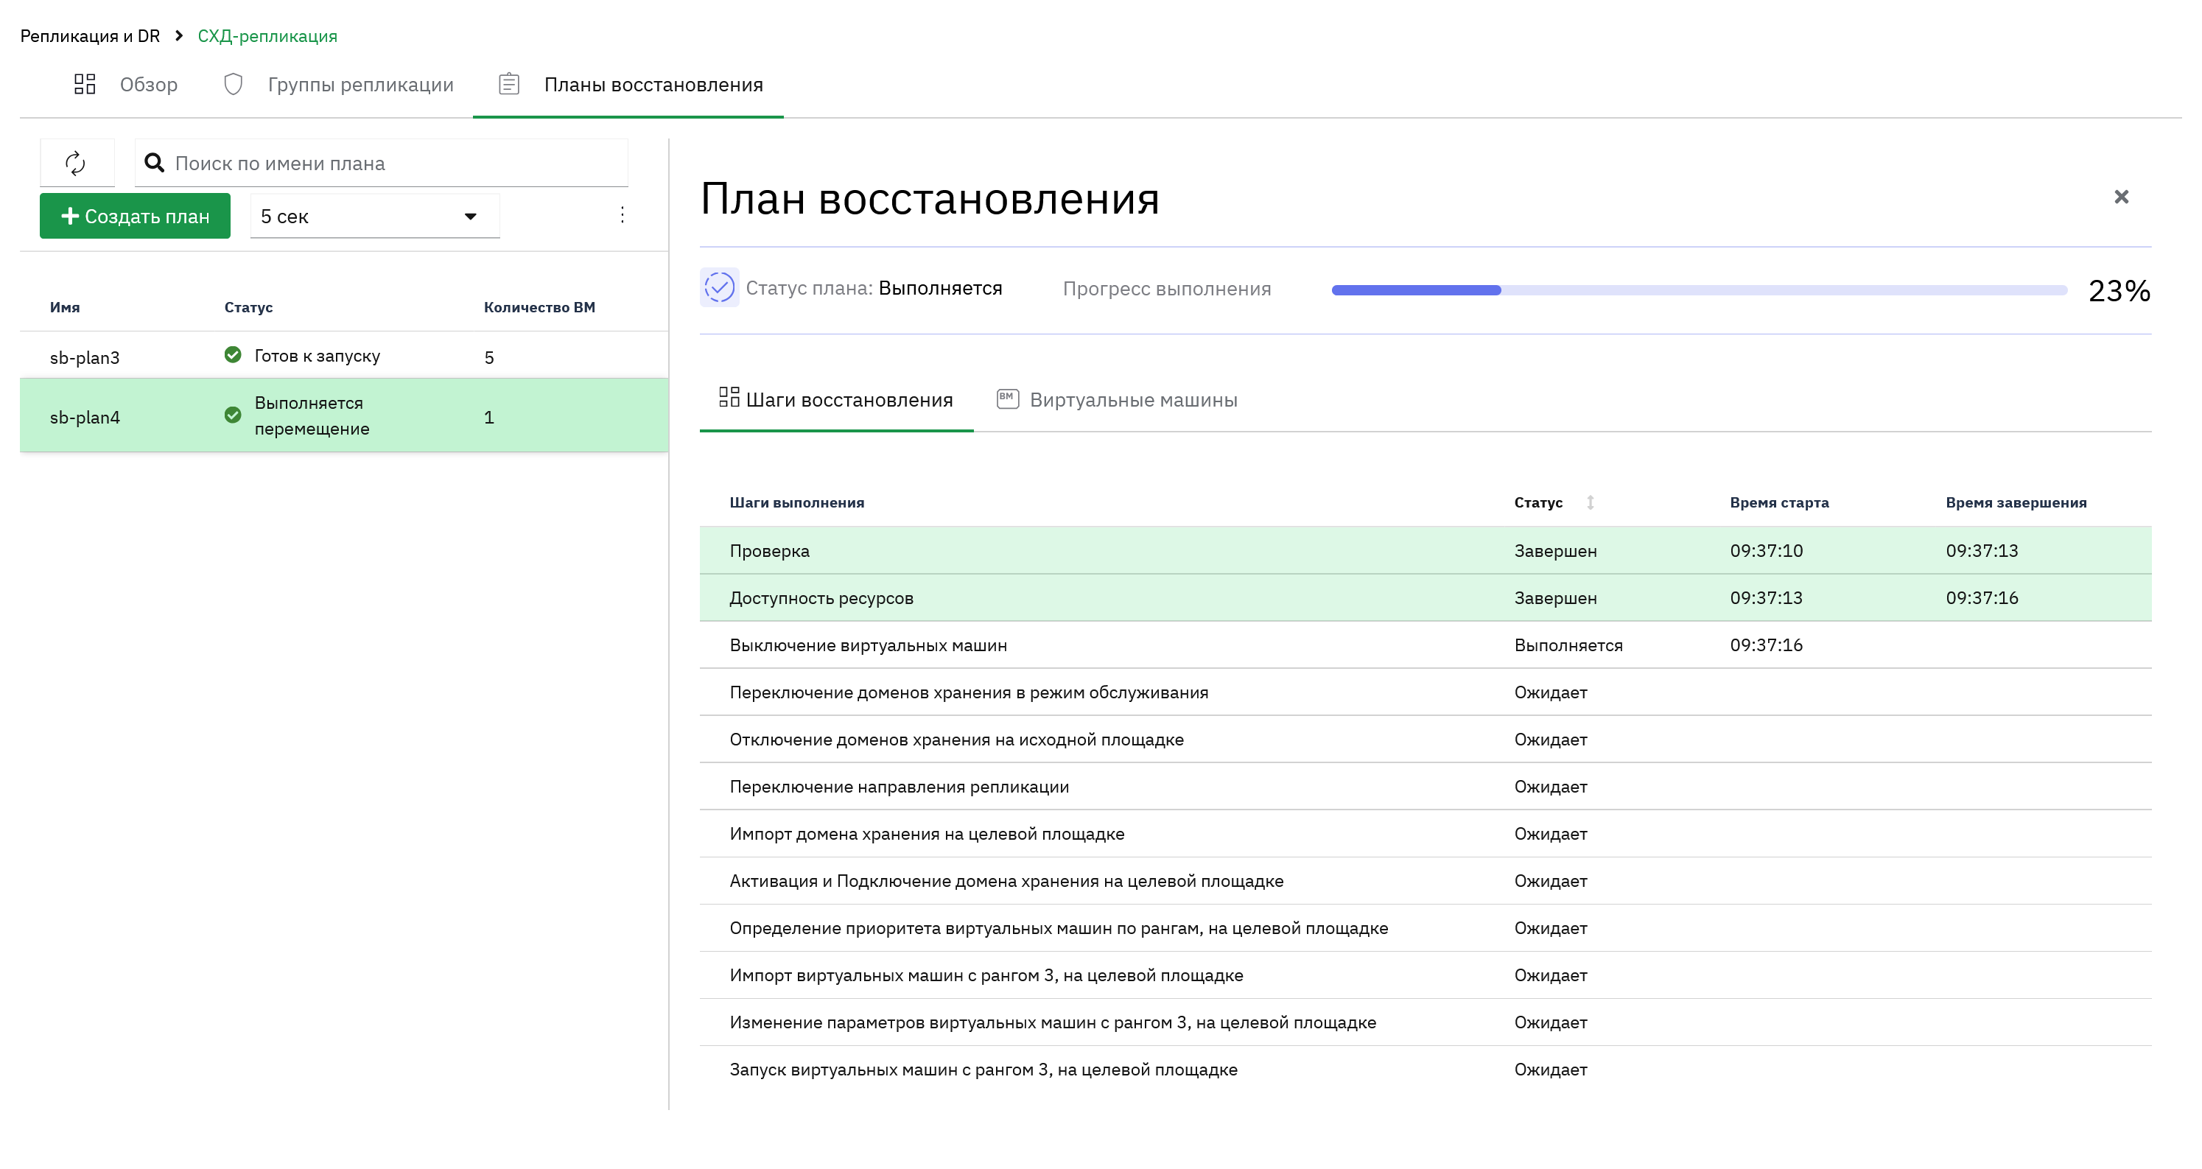Image resolution: width=2202 pixels, height=1169 pixels.
Task: Click the clipboard icon of Планы восстановления
Action: [508, 84]
